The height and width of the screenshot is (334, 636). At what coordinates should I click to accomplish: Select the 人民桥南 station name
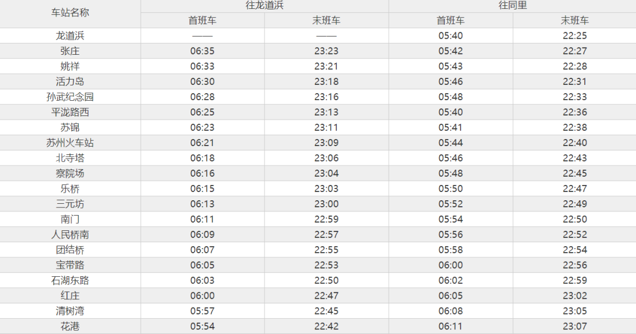(70, 234)
